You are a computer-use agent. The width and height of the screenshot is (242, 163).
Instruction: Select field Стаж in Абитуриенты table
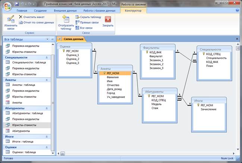click(155, 108)
